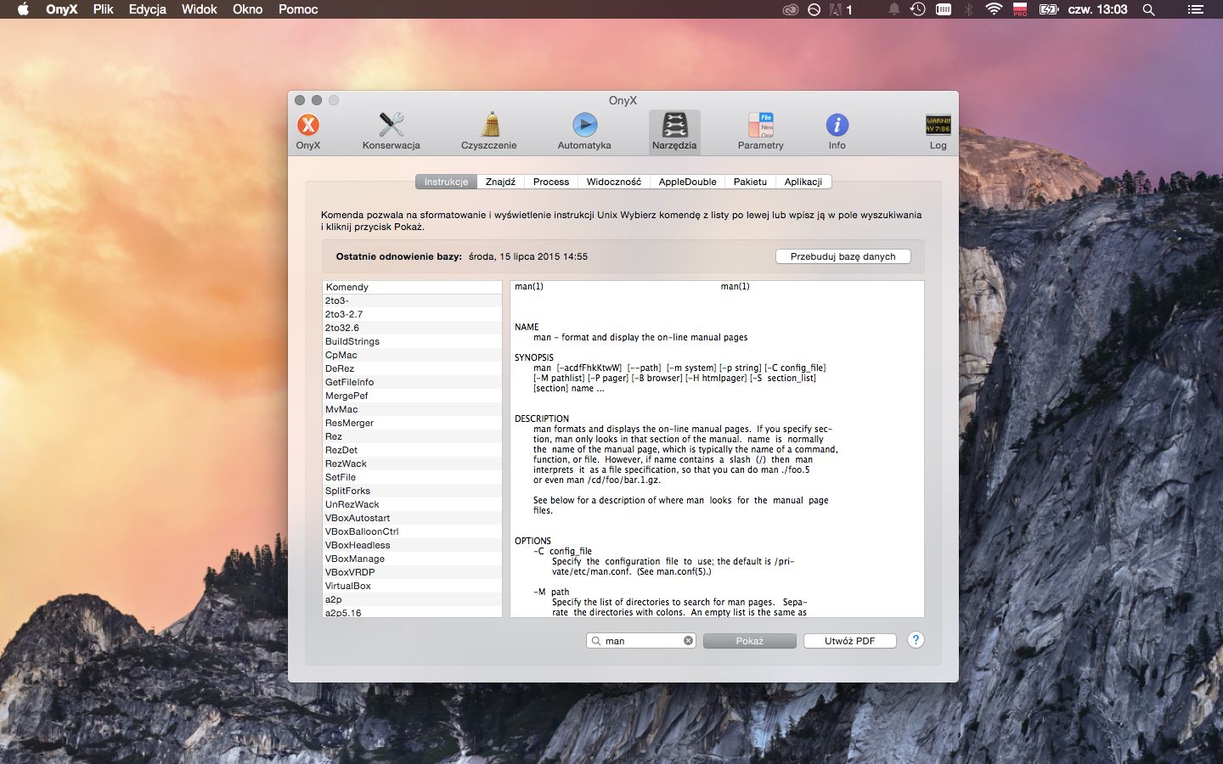The image size is (1223, 764).
Task: Open the Info section
Action: point(837,132)
